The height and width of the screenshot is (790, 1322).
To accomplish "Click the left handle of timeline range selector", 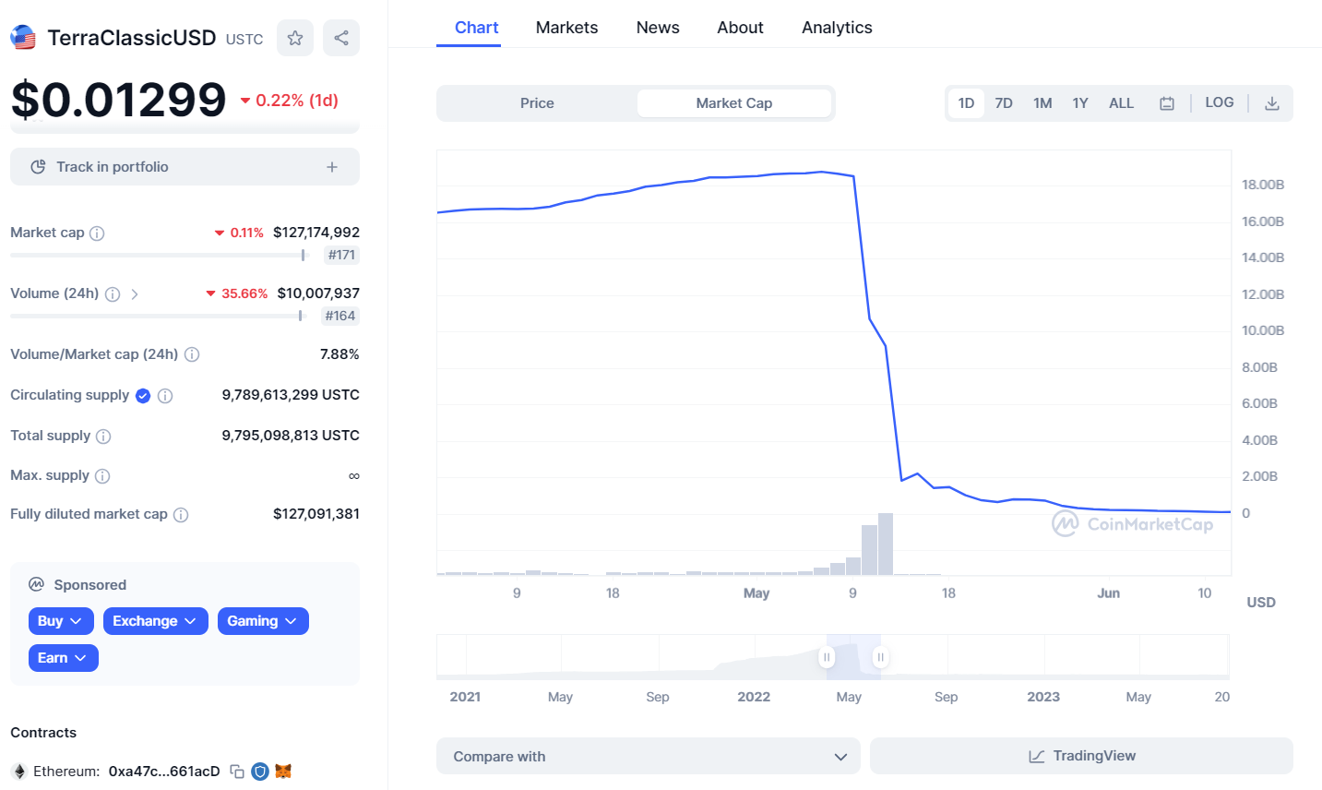I will click(x=827, y=657).
